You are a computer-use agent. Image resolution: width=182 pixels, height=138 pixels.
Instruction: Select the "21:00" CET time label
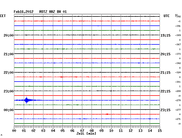tap(9, 54)
